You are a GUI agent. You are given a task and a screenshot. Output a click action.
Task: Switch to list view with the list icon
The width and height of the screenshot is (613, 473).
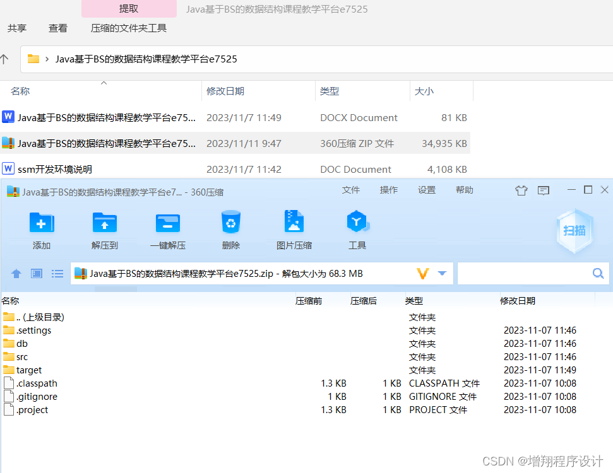click(57, 273)
